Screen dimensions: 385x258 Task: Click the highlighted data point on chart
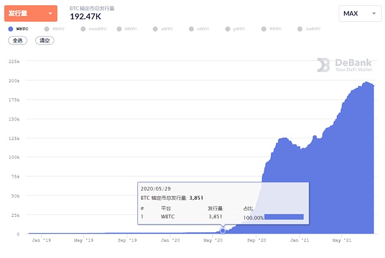pos(223,230)
